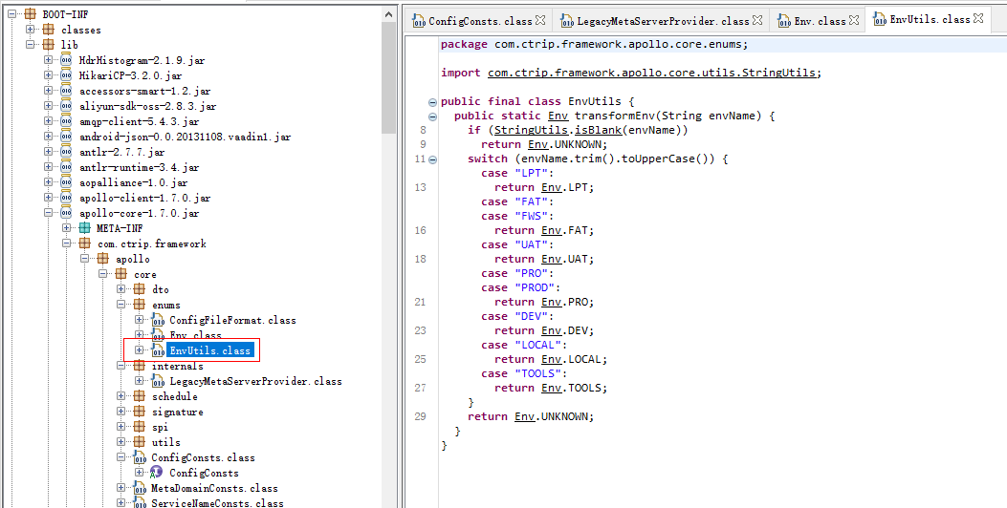1007x508 pixels.
Task: Collapse the ConfigConsts.class node
Action: (x=120, y=457)
